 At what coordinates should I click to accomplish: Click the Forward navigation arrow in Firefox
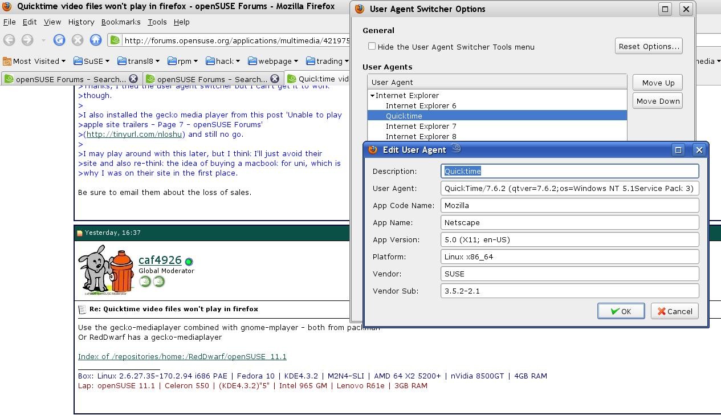[x=27, y=40]
